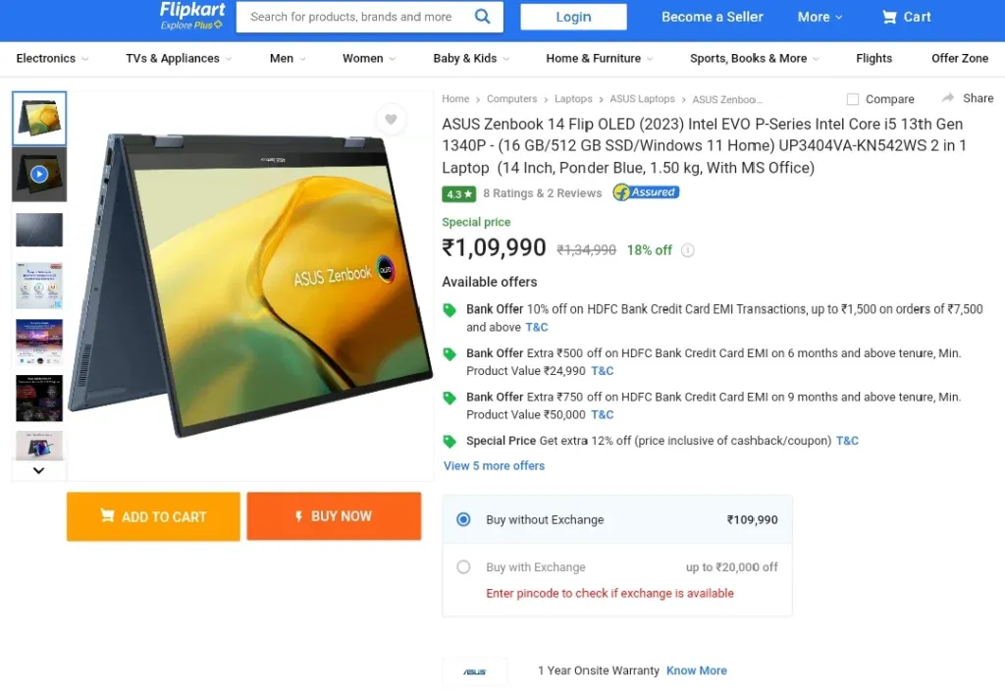Viewport: 1005px width, 696px height.
Task: Open the More dropdown in header
Action: pyautogui.click(x=820, y=18)
